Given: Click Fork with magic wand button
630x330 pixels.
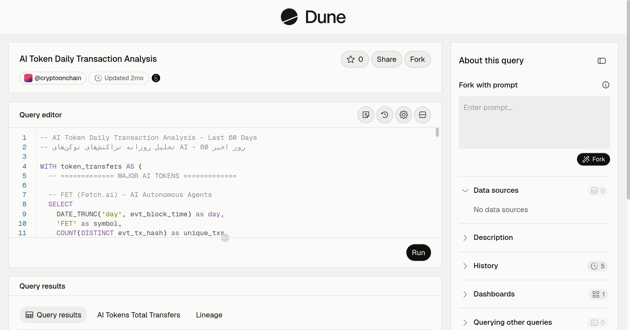Looking at the screenshot, I should (593, 159).
